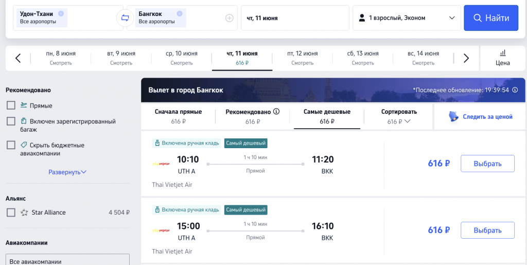Image resolution: width=527 pixels, height=265 pixels.
Task: Check Включен зарегистрированный багаж filter
Action: [x=11, y=121]
